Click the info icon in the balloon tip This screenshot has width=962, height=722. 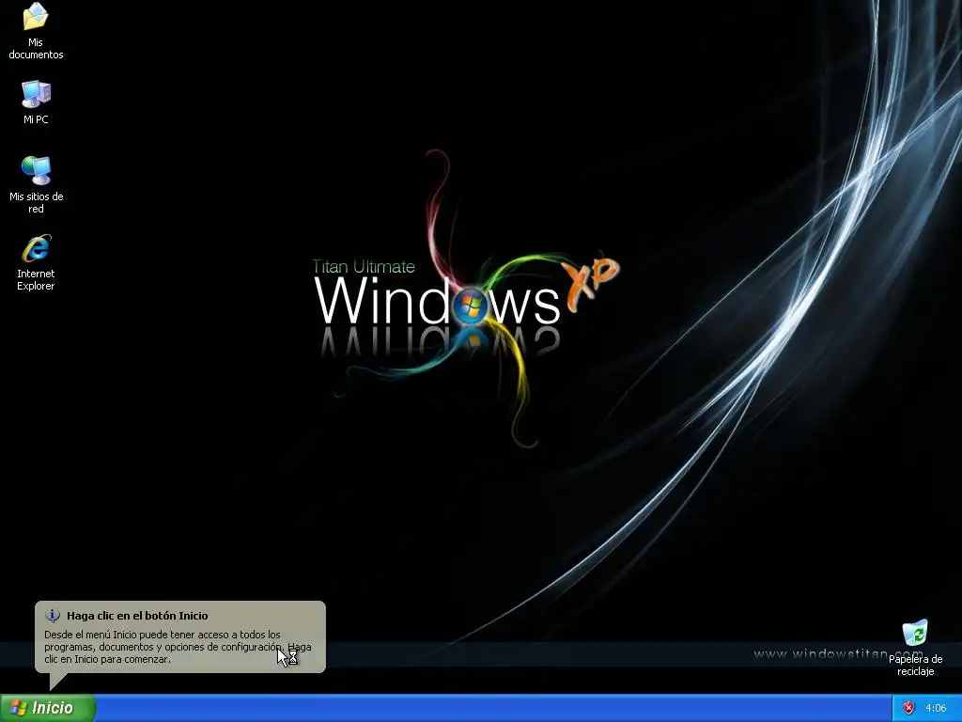point(53,615)
